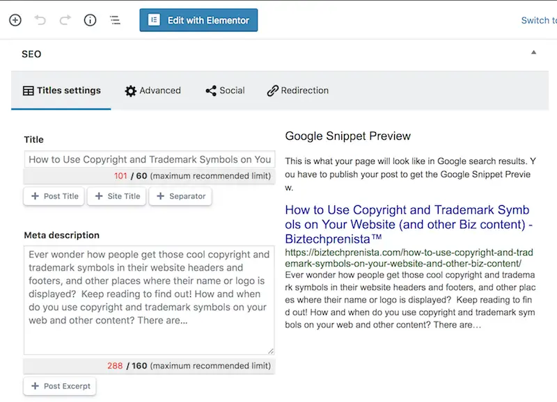Viewport: 557px width, 402px height.
Task: Insert the Separator tag
Action: 180,196
